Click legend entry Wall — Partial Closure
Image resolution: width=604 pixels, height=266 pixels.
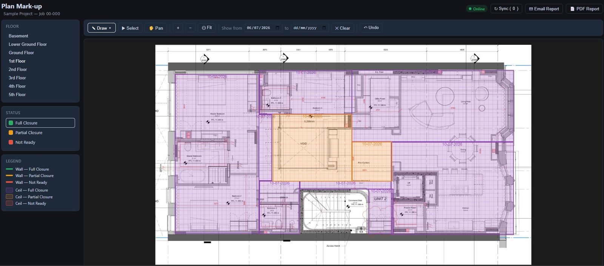click(x=30, y=176)
